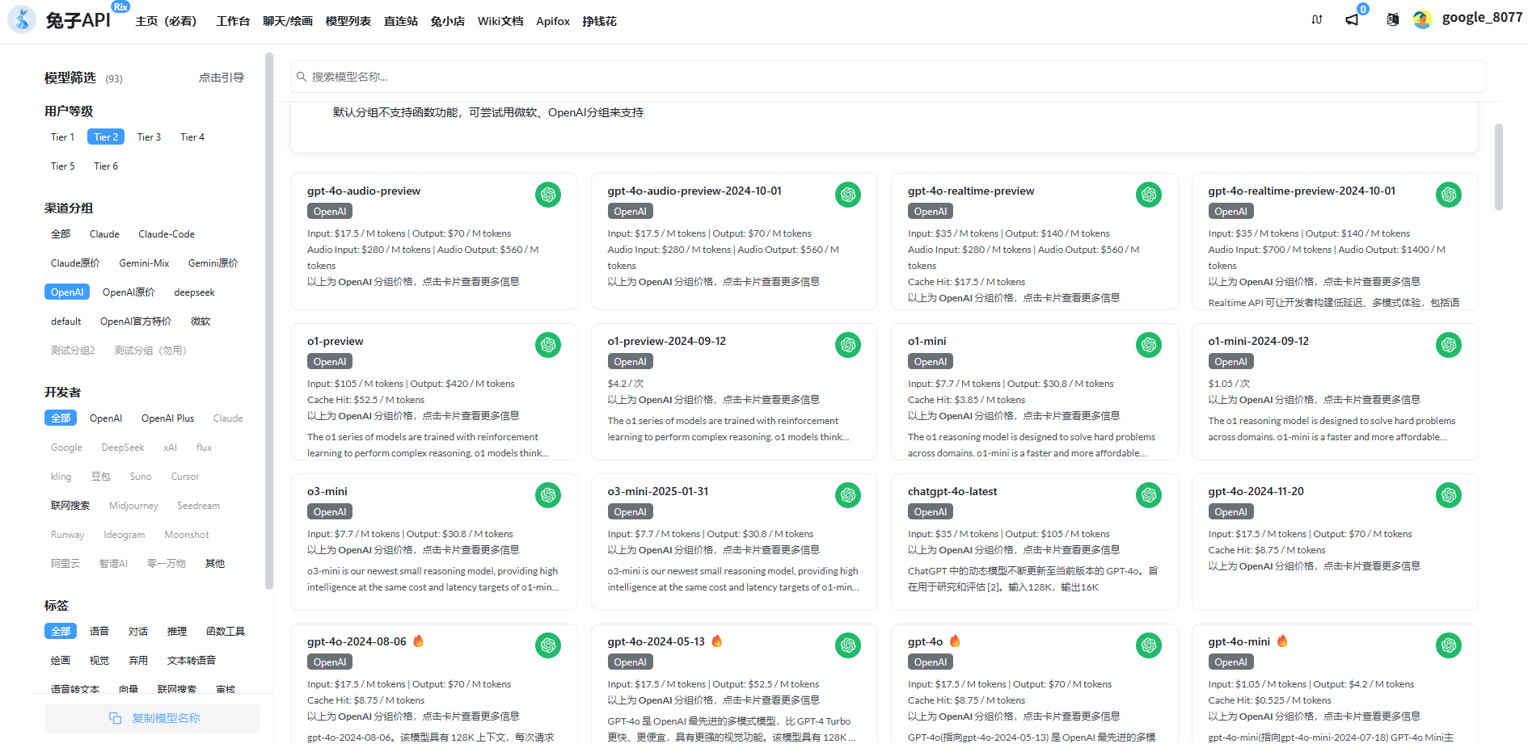The height and width of the screenshot is (748, 1528).
Task: Click the 点击引导 link
Action: point(222,78)
